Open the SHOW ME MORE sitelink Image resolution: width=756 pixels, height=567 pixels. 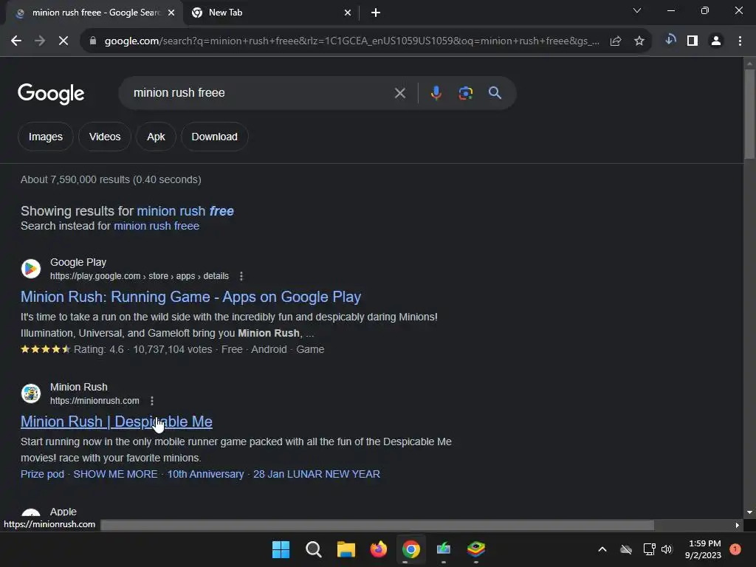point(115,475)
